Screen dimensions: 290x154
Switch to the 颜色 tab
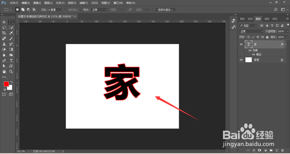pyautogui.click(x=242, y=19)
